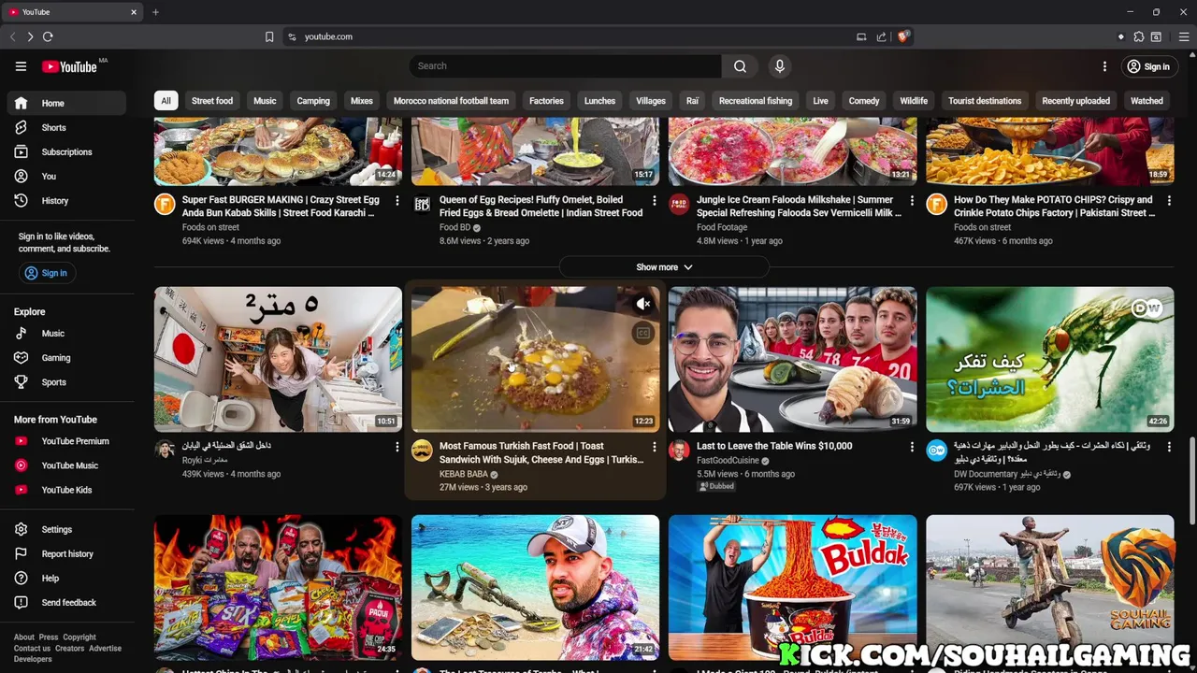Viewport: 1197px width, 673px height.
Task: Open options menu for DW Documentary insects video
Action: click(x=1168, y=448)
